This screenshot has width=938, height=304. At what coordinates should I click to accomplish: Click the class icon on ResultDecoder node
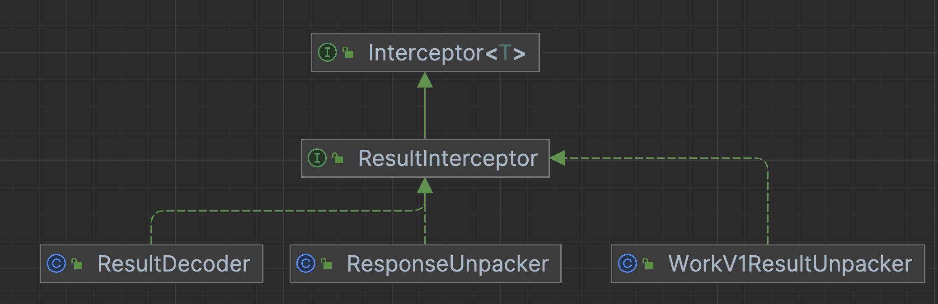tap(56, 263)
